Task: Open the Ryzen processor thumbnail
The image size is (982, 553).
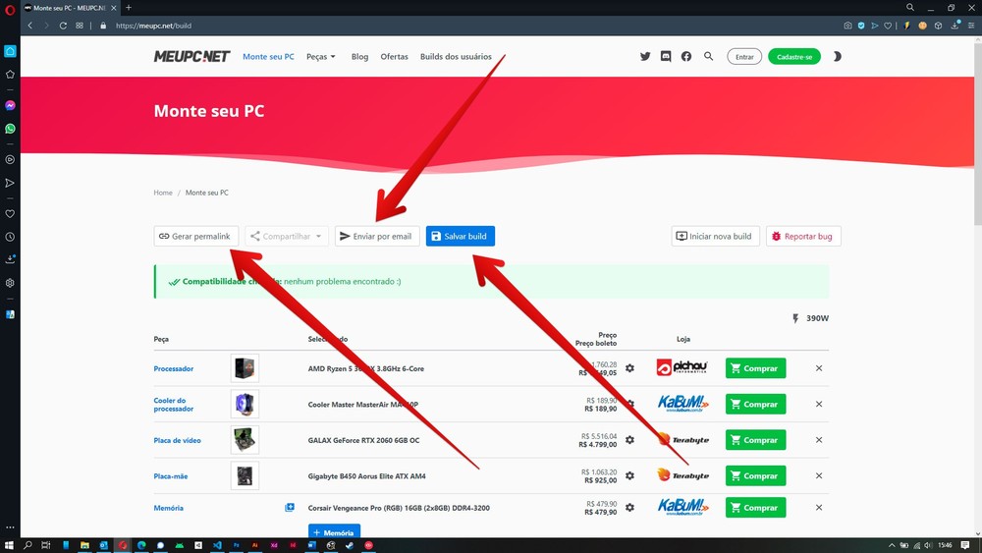Action: (245, 368)
